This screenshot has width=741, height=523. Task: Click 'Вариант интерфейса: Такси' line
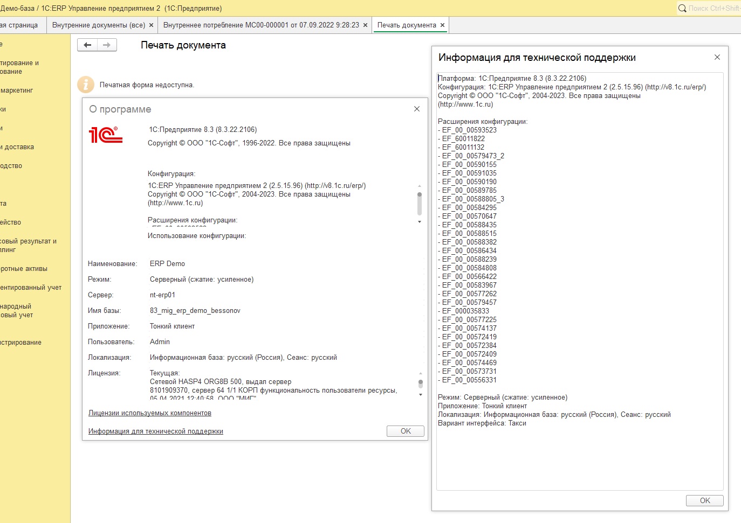point(482,423)
